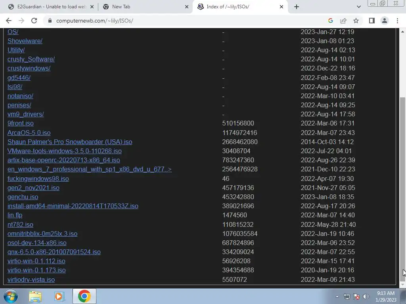Switch to the New Tab tab
The width and height of the screenshot is (406, 304).
click(x=146, y=7)
